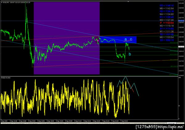Select the blue rectangle zone object
Image resolution: width=185 pixels, height=130 pixels.
tap(118, 40)
